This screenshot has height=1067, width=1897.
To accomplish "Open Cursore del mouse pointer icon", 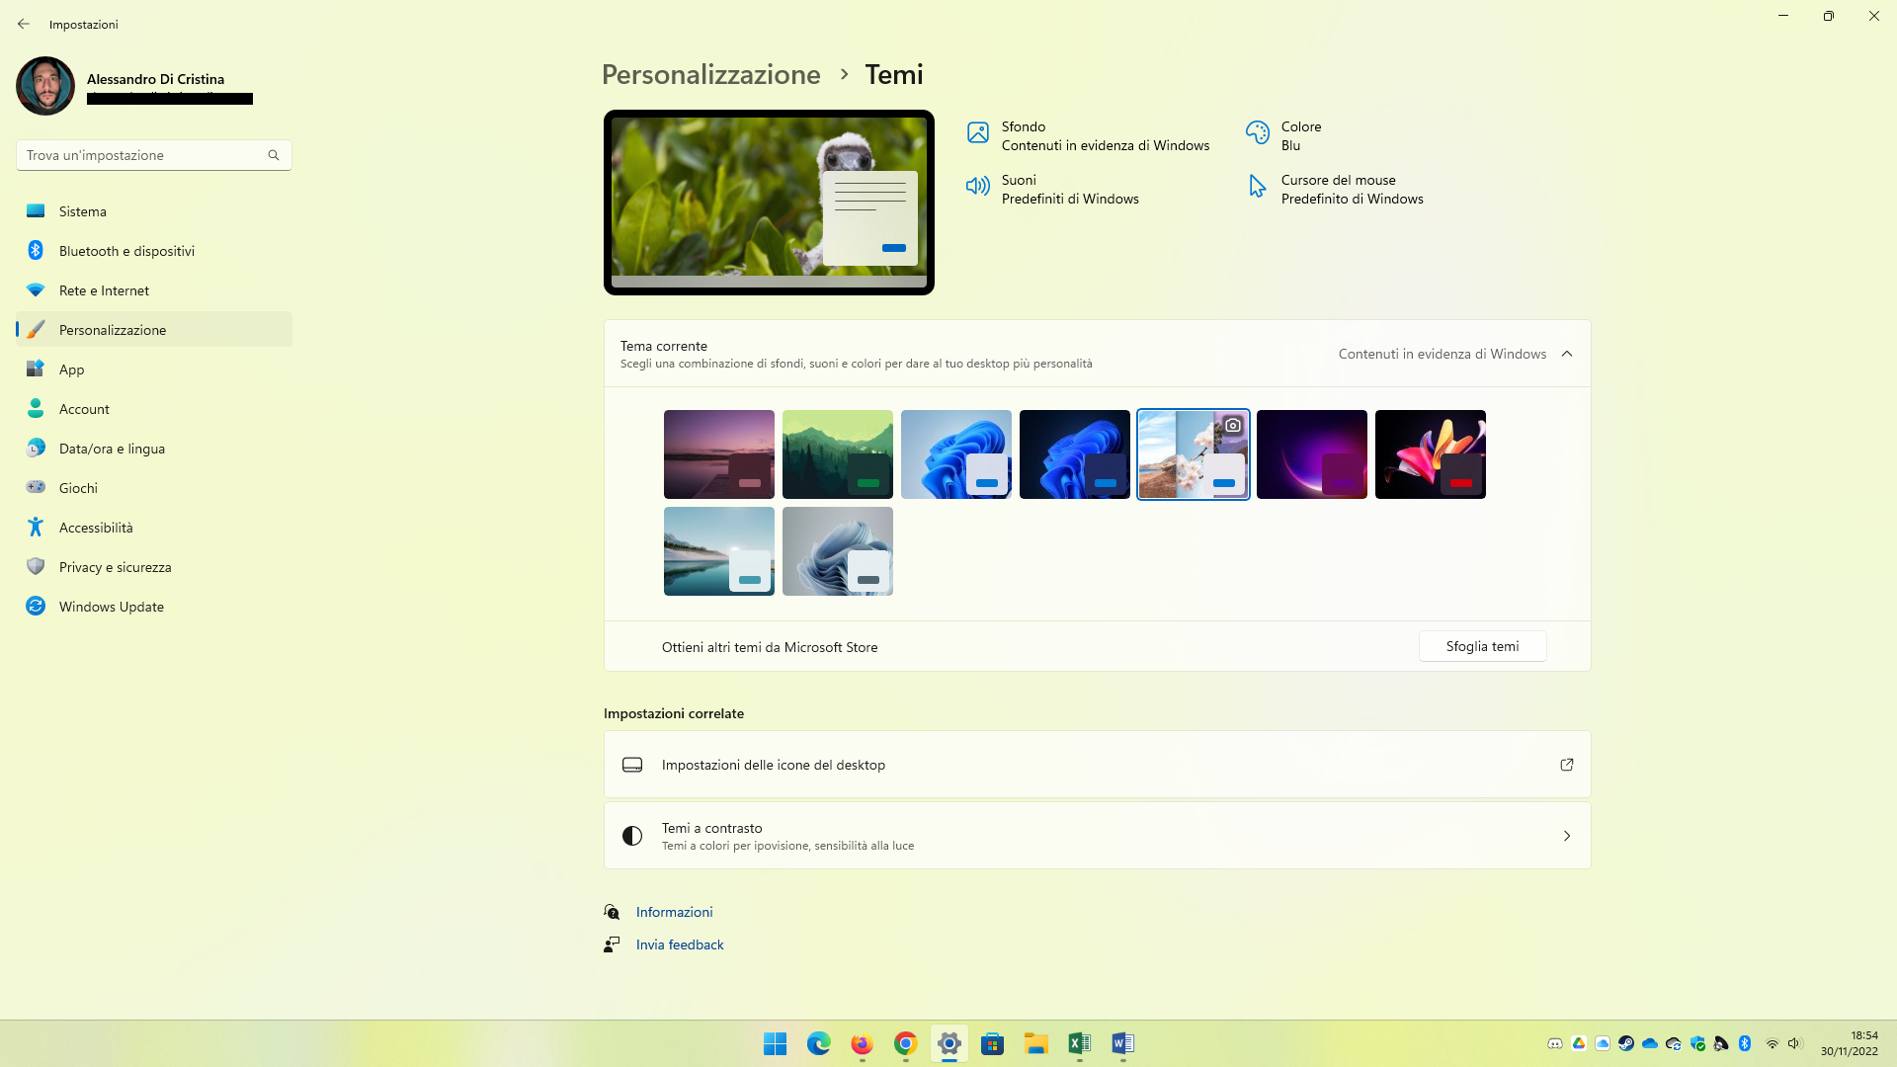I will click(x=1257, y=187).
